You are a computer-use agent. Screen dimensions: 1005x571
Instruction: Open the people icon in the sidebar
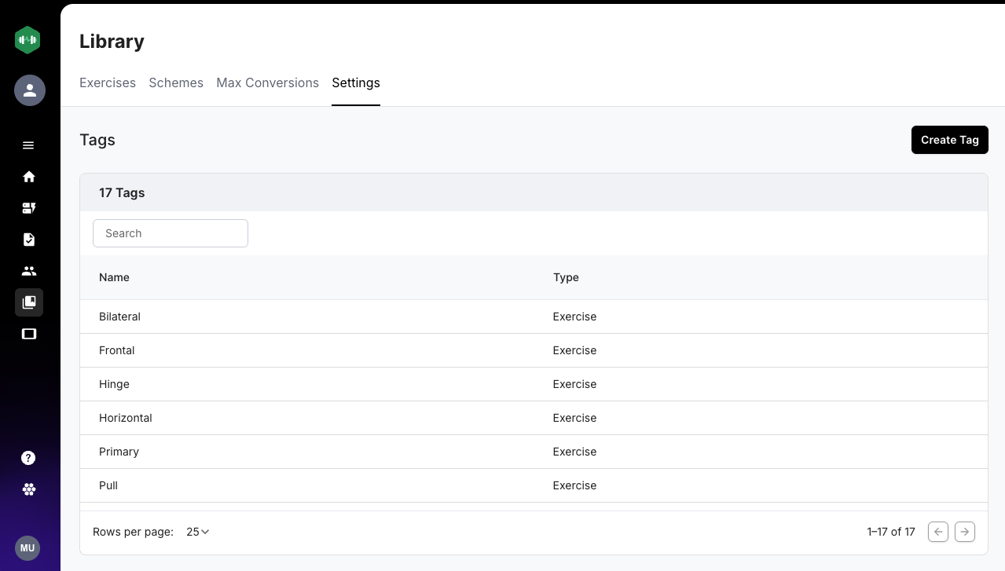(29, 271)
